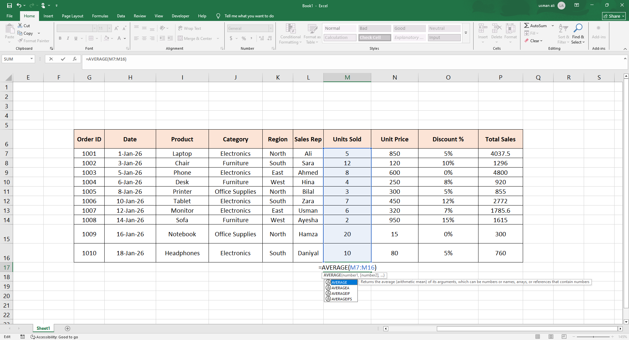Open the Number Format General dropdown
Screen dimensions: 629x340
tap(271, 28)
